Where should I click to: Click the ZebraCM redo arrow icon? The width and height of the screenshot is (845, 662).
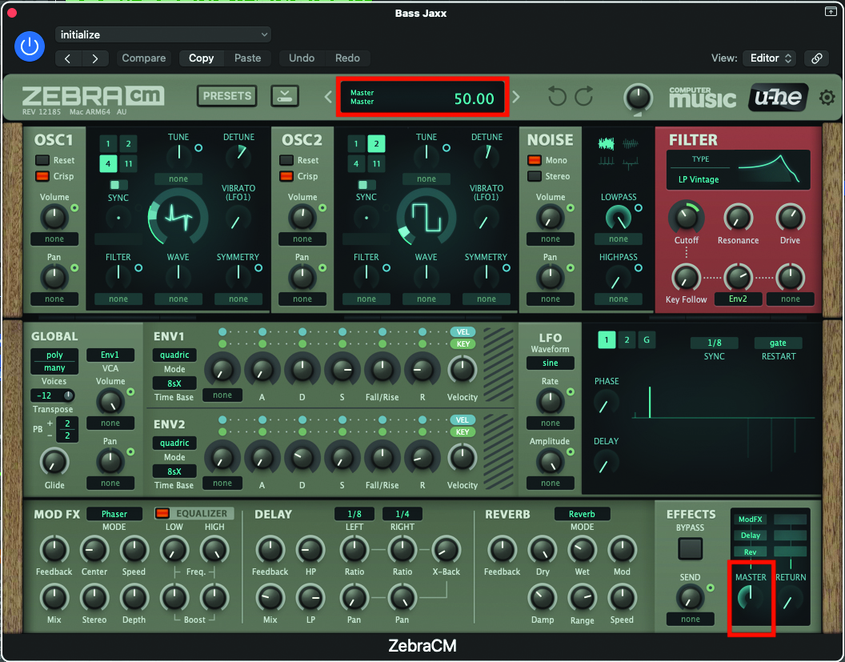coord(583,97)
